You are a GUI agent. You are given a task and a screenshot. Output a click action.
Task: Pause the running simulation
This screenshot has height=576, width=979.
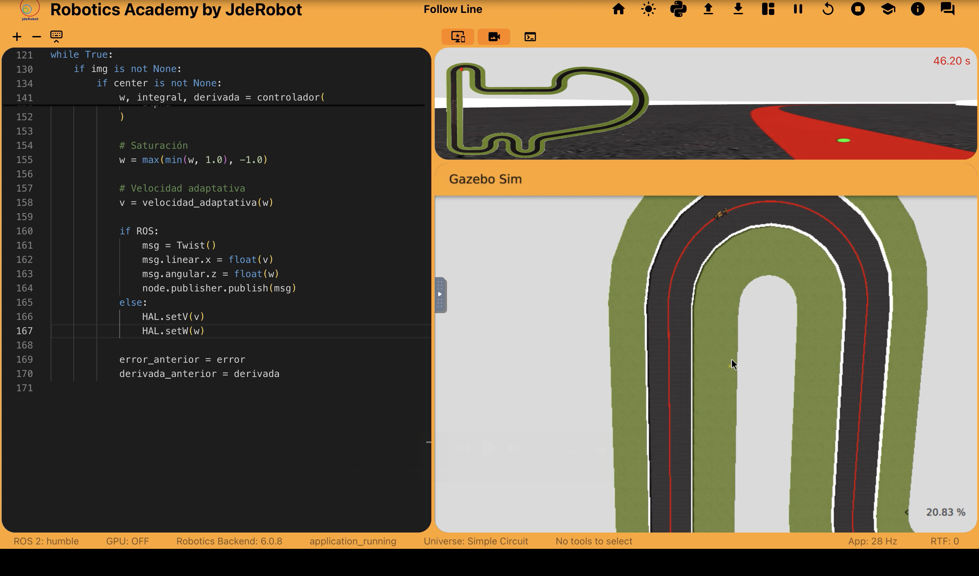tap(798, 9)
